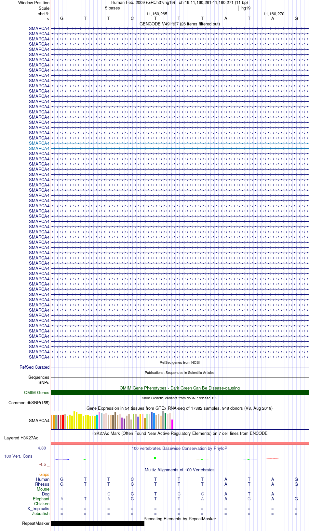Viewport: 309px width, 531px height.
Task: Open the RepeatMasker track label
Action: tap(36, 523)
